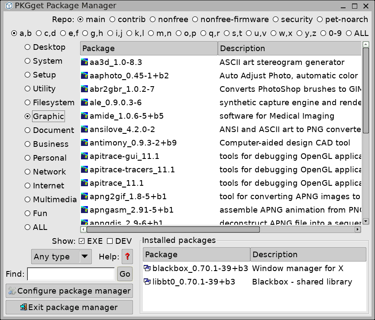Select the nonfree repo
375x320 pixels.
coord(169,19)
